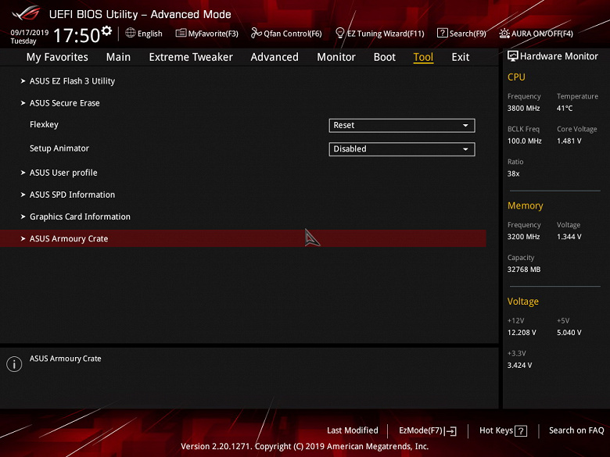Switch to the Boot tab
Image resolution: width=610 pixels, height=457 pixels.
[x=385, y=57]
